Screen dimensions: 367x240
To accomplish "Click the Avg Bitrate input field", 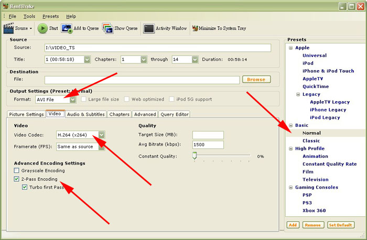I will point(208,145).
